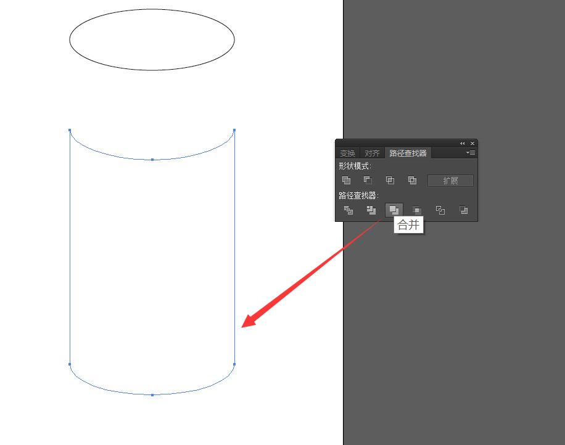This screenshot has width=565, height=445.
Task: Collapse the panel with double-arrow icon
Action: pos(462,144)
